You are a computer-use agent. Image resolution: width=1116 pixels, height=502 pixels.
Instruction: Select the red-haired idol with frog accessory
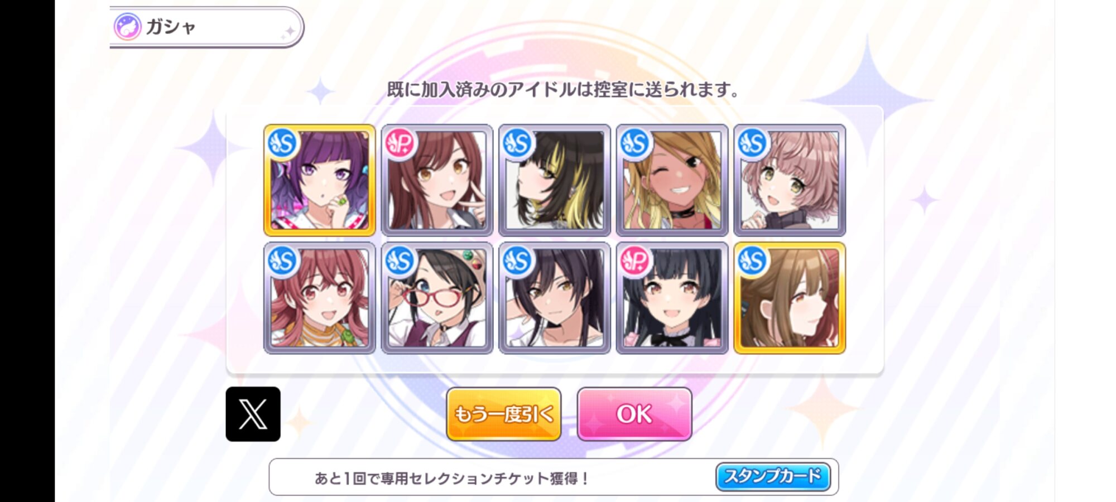(320, 298)
